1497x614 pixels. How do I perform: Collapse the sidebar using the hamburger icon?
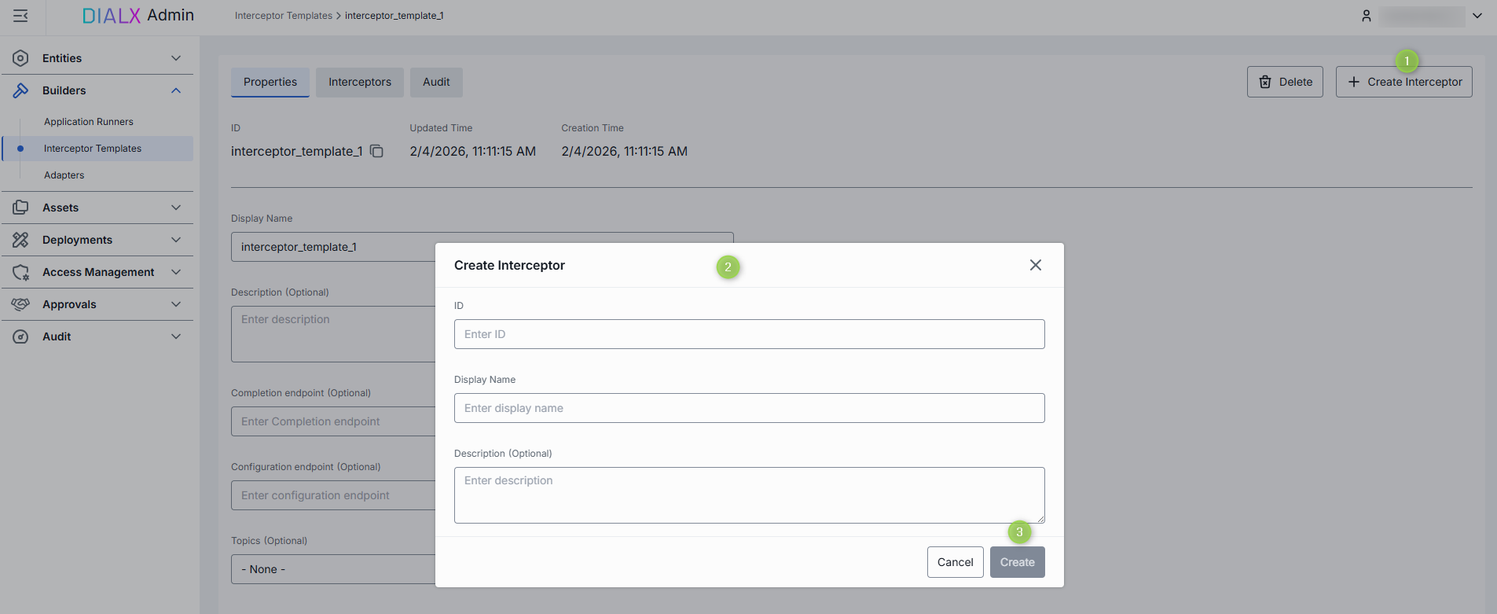click(20, 16)
